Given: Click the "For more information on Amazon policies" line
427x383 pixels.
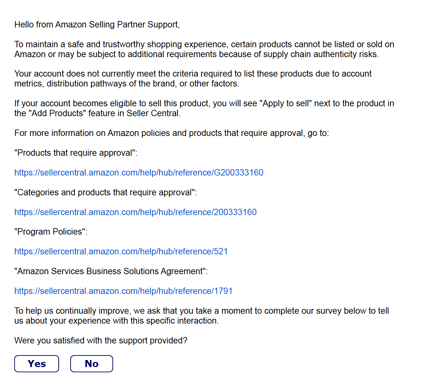Looking at the screenshot, I should pos(171,133).
